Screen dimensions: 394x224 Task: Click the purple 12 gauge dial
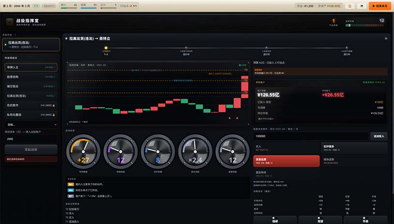(120, 151)
